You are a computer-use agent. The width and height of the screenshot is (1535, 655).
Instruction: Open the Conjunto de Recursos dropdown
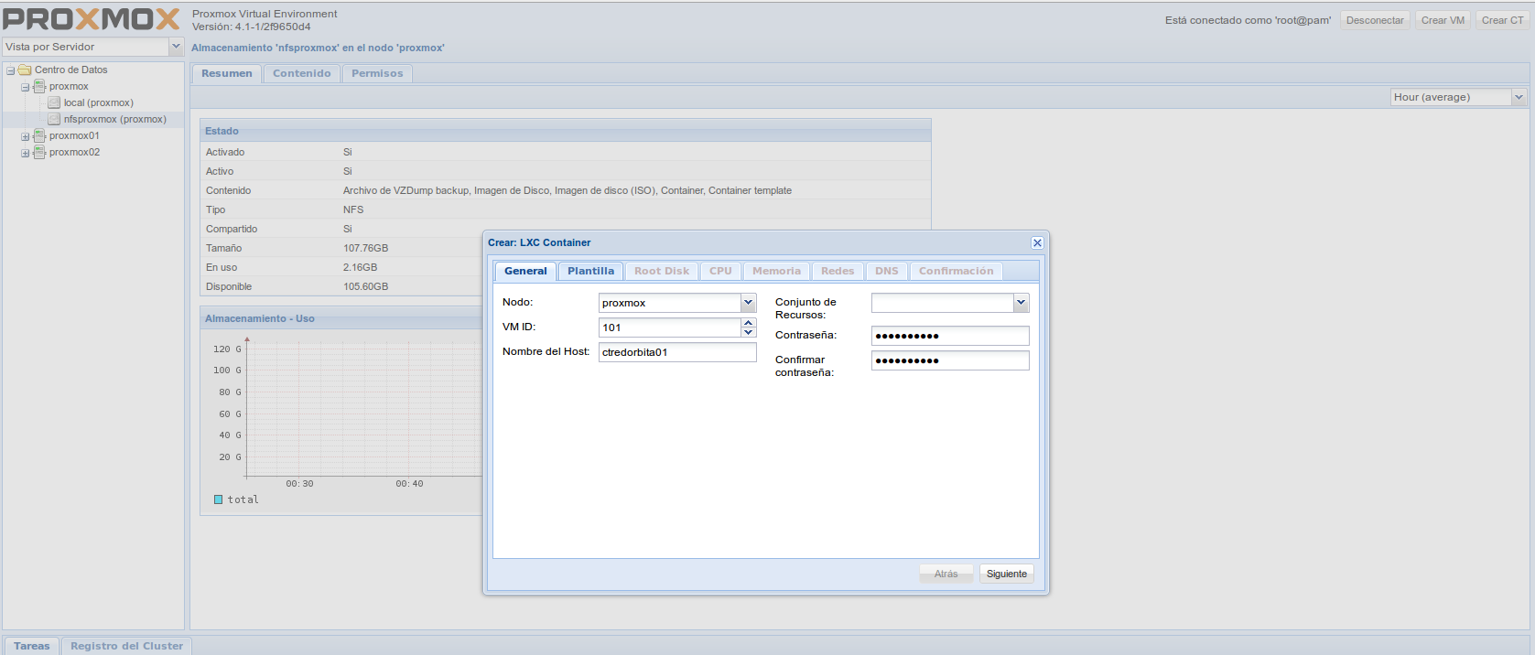1021,303
